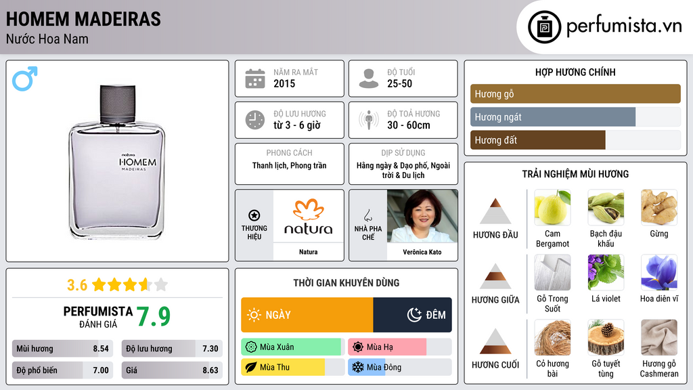Click the 2015 release year value

click(284, 83)
